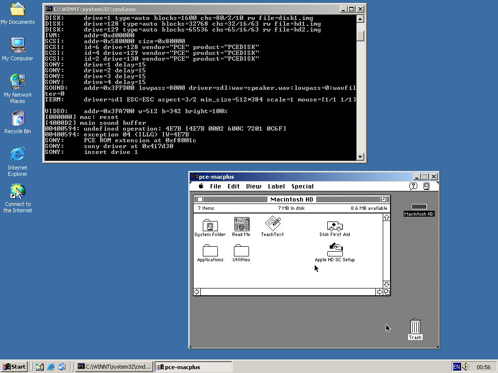Launch Internet Explorer from quick launch

(51, 367)
